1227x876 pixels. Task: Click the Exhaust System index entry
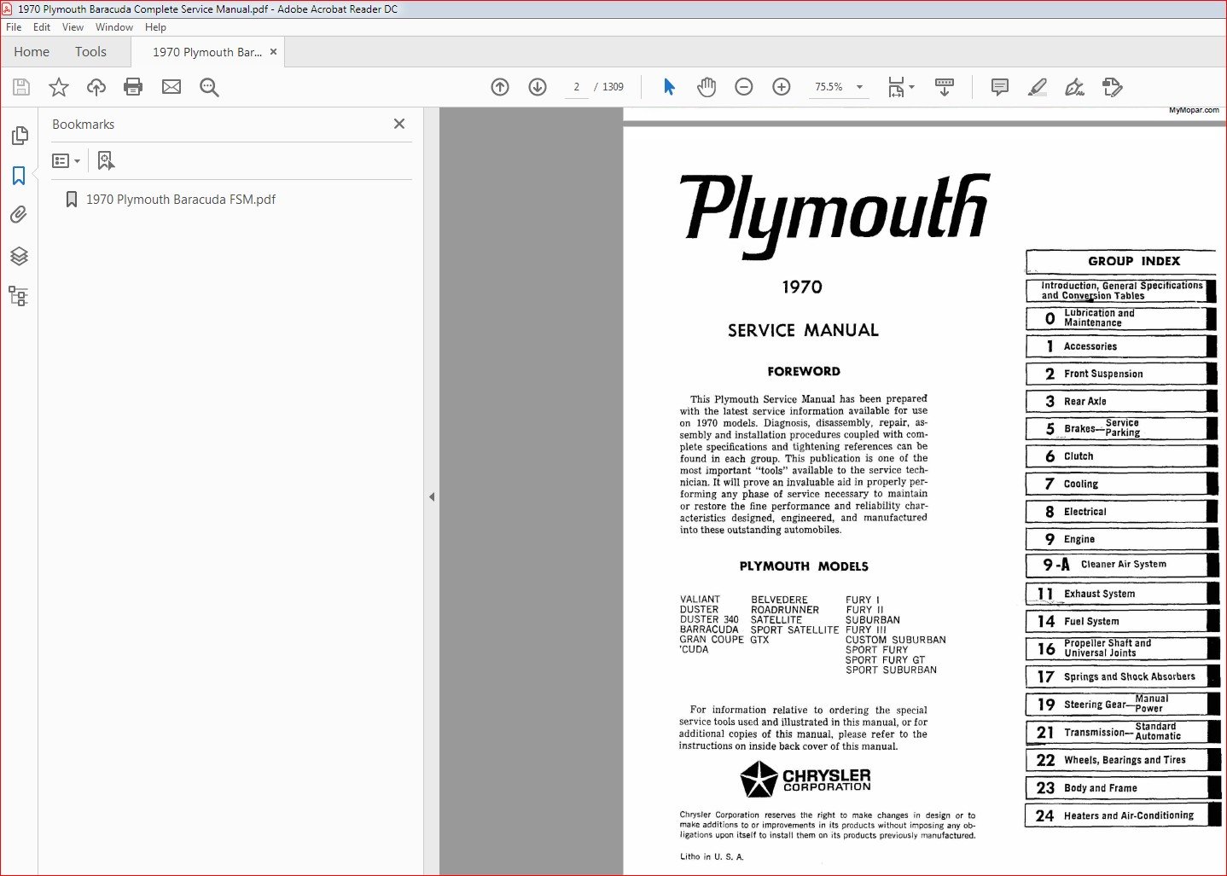[x=1120, y=594]
